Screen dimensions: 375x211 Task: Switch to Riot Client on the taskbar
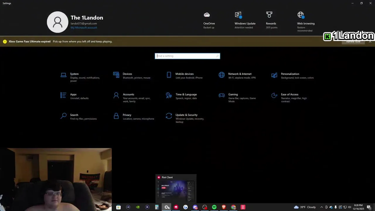[x=176, y=207]
